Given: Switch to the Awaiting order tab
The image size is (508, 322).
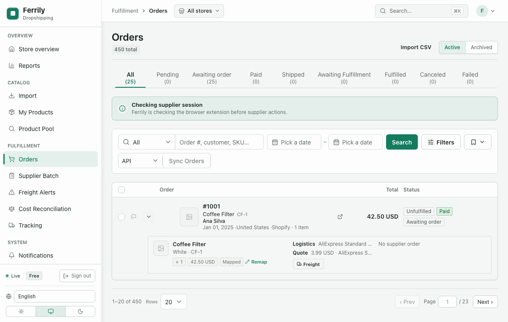Looking at the screenshot, I should [x=212, y=78].
